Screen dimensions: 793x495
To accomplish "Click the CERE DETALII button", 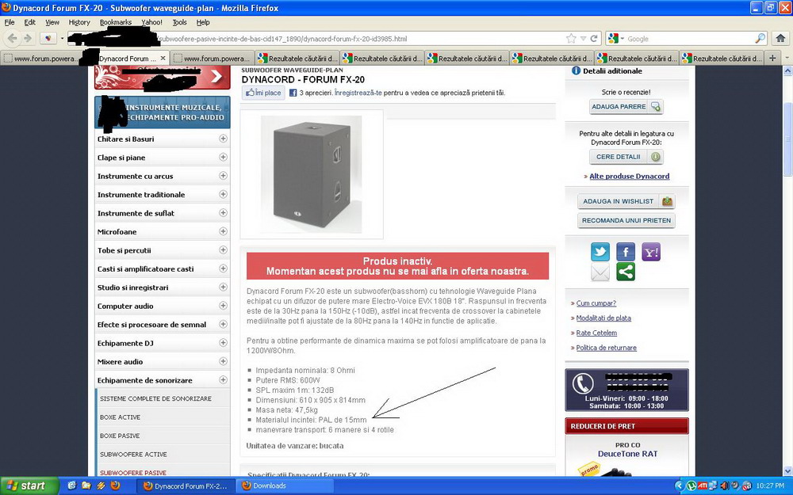I will click(x=626, y=157).
